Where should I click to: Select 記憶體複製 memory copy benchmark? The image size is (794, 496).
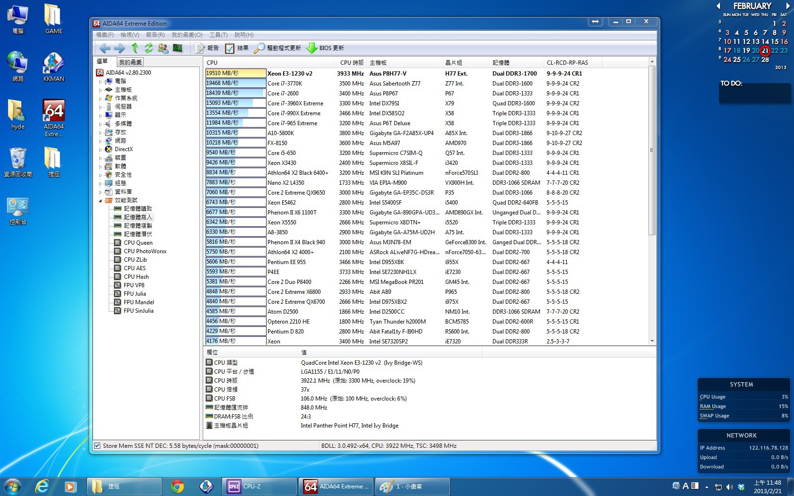(x=138, y=226)
